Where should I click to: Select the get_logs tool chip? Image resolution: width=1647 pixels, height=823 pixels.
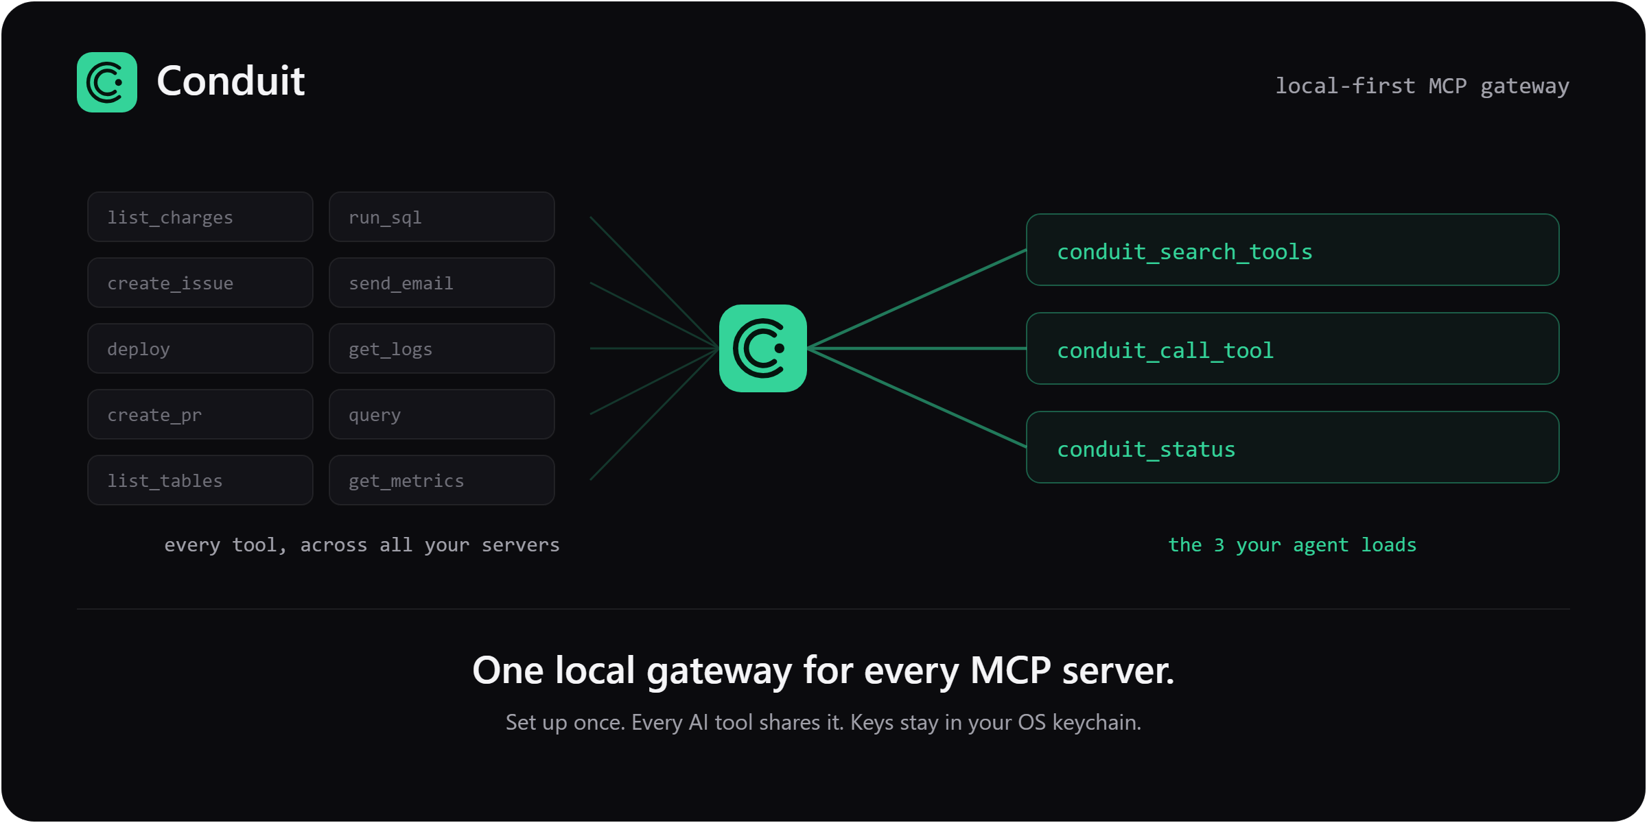click(442, 348)
